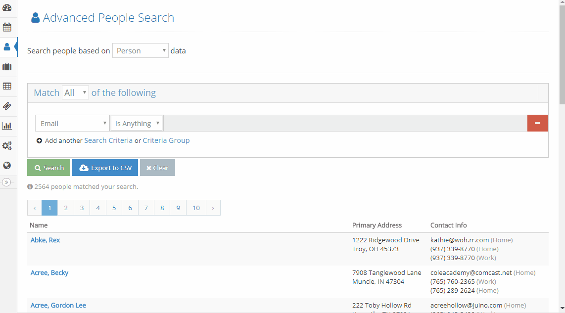Click the previous page arrow in pagination
The width and height of the screenshot is (565, 313).
[35, 208]
